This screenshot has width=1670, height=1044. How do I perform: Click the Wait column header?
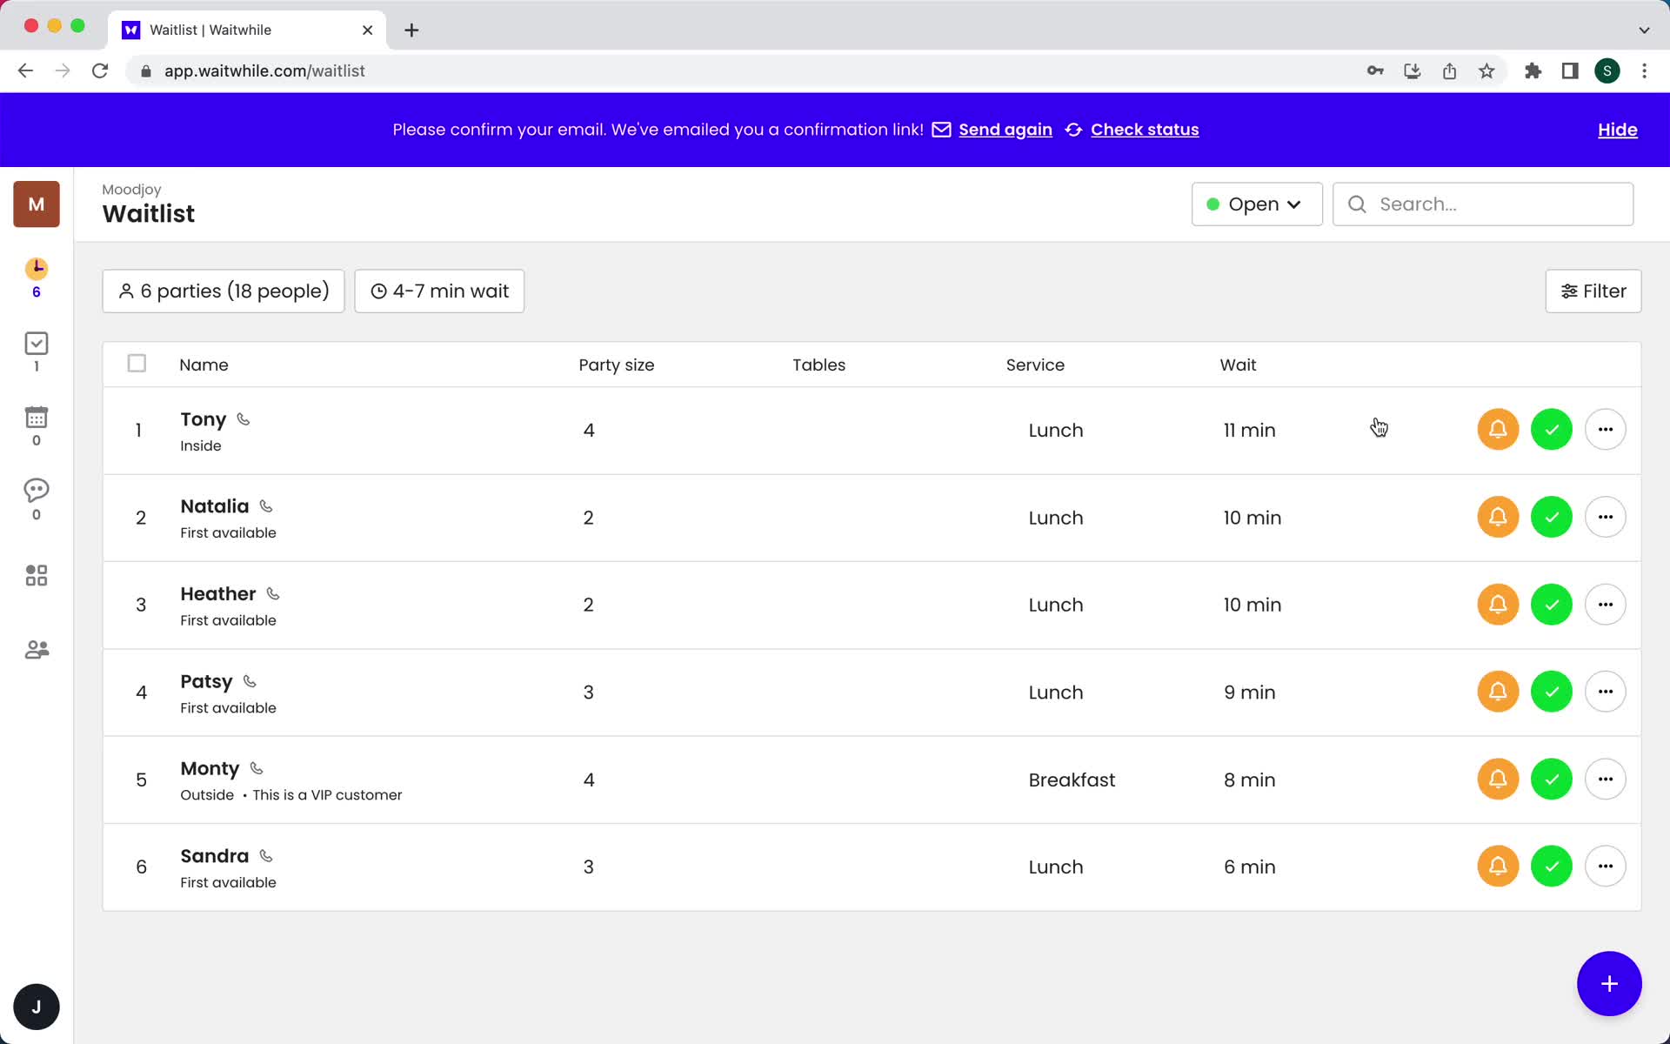[x=1238, y=365]
